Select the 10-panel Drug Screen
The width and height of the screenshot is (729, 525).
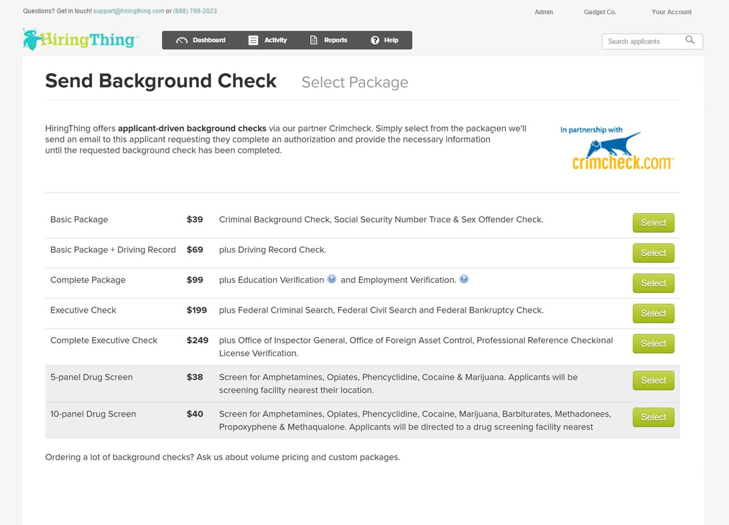653,417
